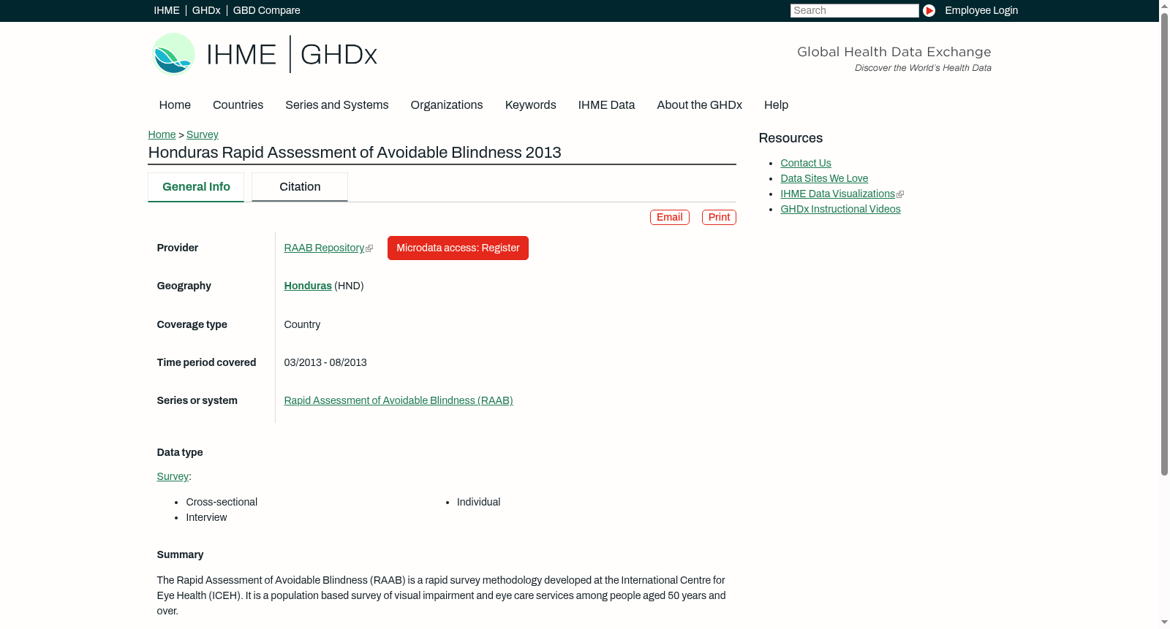Open Data Sites We Love link

pos(824,178)
